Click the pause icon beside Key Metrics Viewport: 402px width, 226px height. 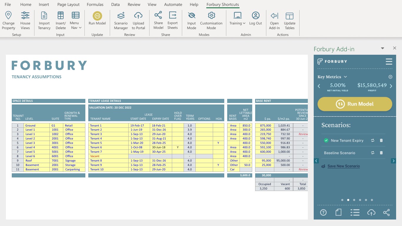[391, 77]
